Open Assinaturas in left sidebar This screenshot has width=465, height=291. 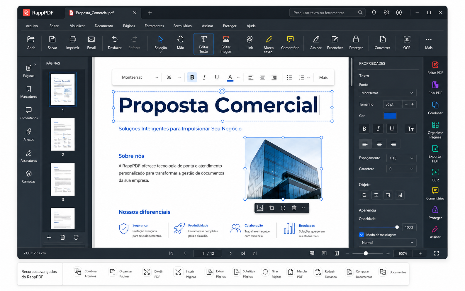[x=29, y=156]
